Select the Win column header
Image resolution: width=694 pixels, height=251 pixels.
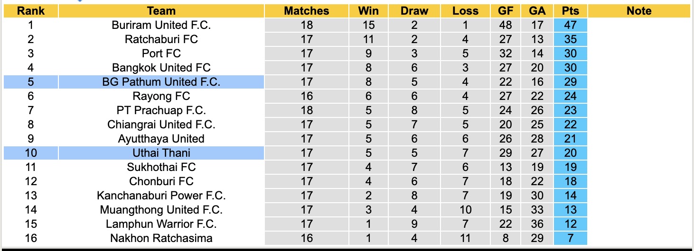coord(368,11)
